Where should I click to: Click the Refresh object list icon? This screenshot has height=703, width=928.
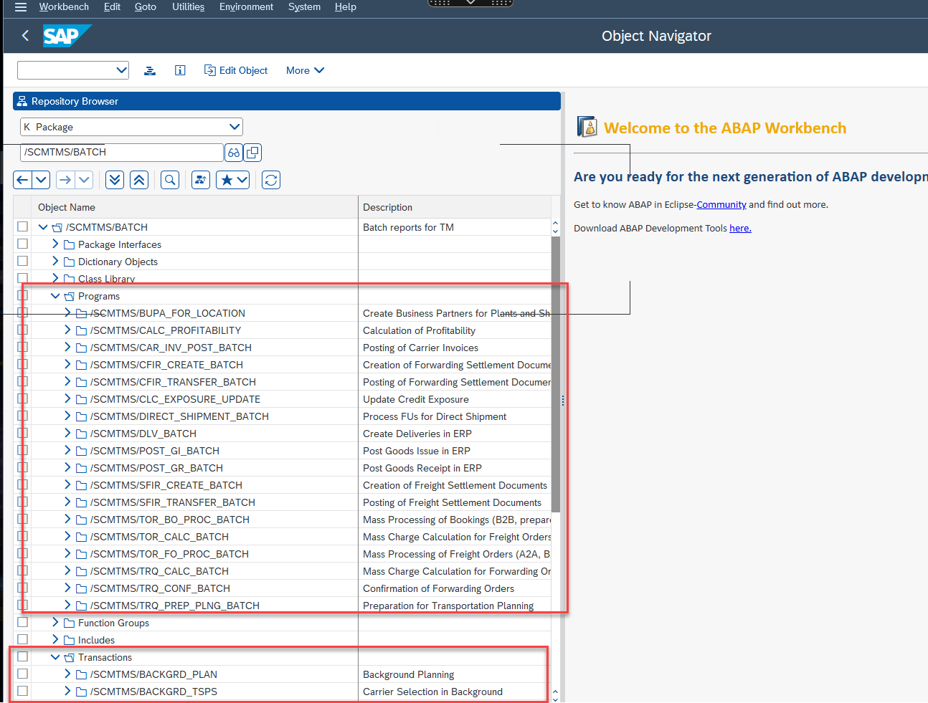(x=271, y=180)
